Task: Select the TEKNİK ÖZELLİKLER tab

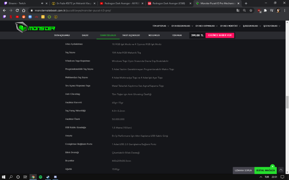Action: tap(108, 35)
